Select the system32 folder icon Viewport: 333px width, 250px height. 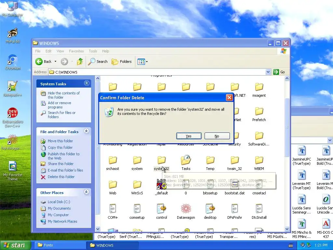coord(161,160)
